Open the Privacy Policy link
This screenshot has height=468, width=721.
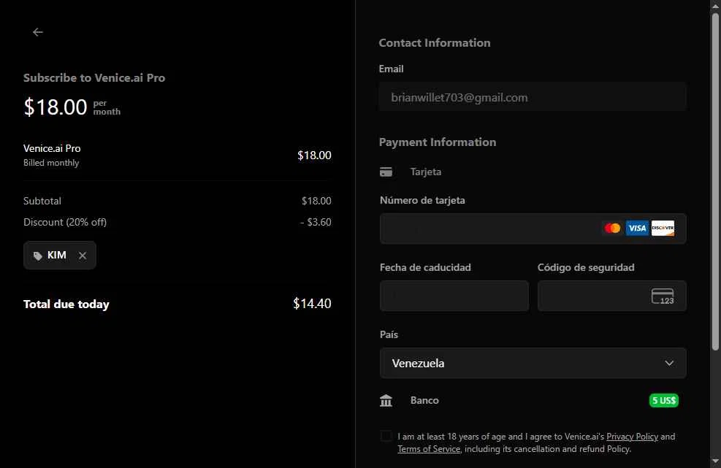tap(633, 437)
